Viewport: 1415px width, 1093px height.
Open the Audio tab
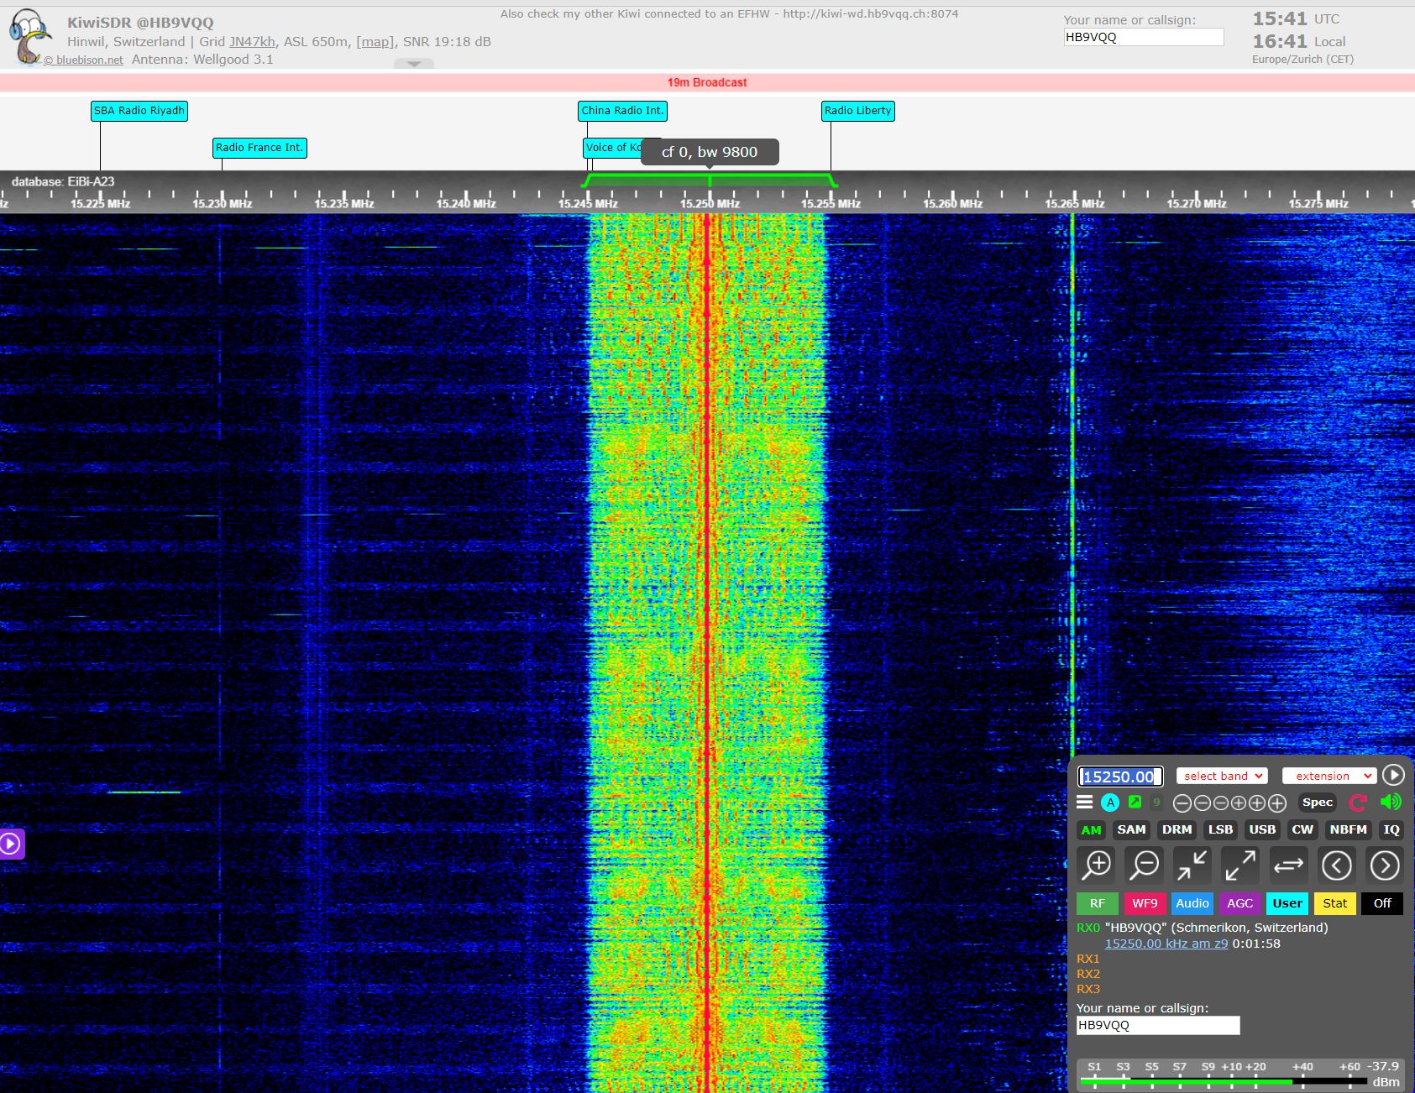1192,903
